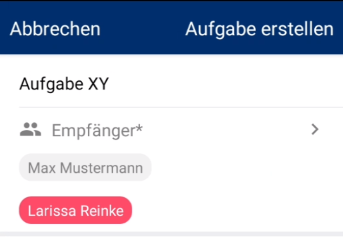Cancel task creation via Abbrechen
343x251 pixels.
(55, 29)
